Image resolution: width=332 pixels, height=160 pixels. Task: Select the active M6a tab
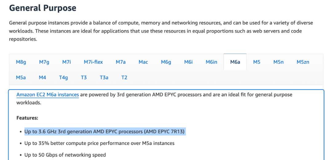point(235,62)
